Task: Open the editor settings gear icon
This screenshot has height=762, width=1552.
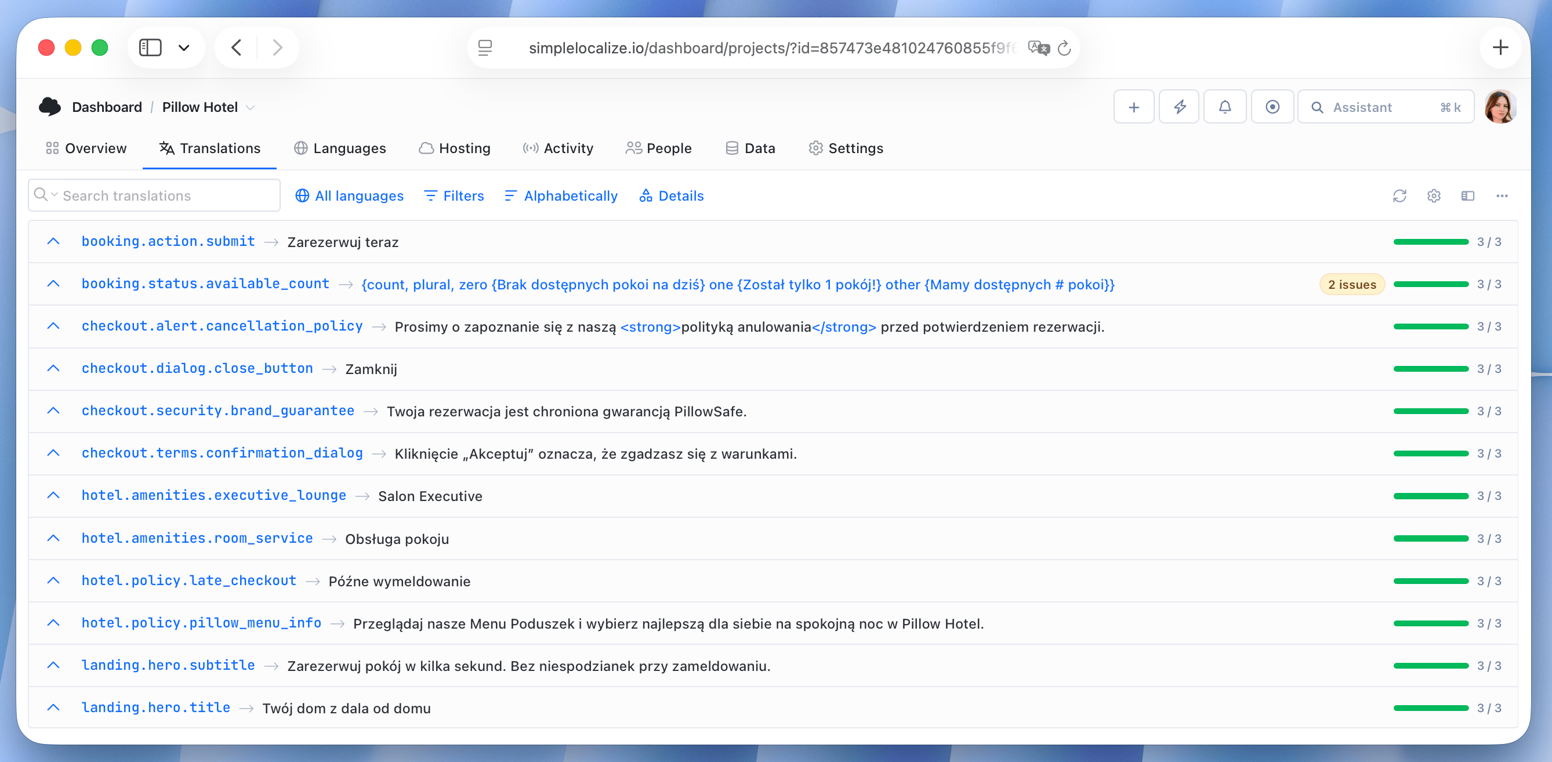Action: (1433, 196)
